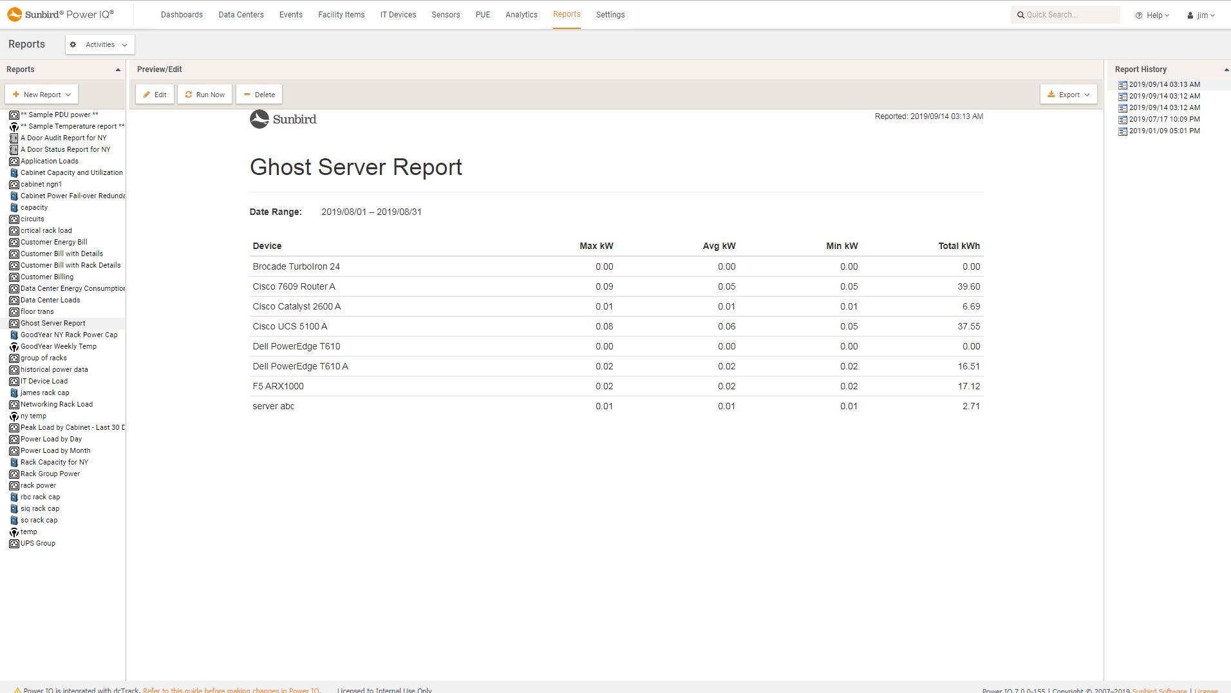The image size is (1231, 693).
Task: Open the New Report dropdown
Action: [41, 94]
